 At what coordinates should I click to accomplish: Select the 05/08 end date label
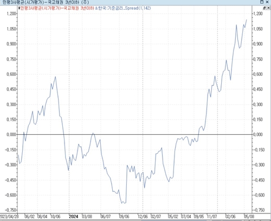[x=249, y=216]
